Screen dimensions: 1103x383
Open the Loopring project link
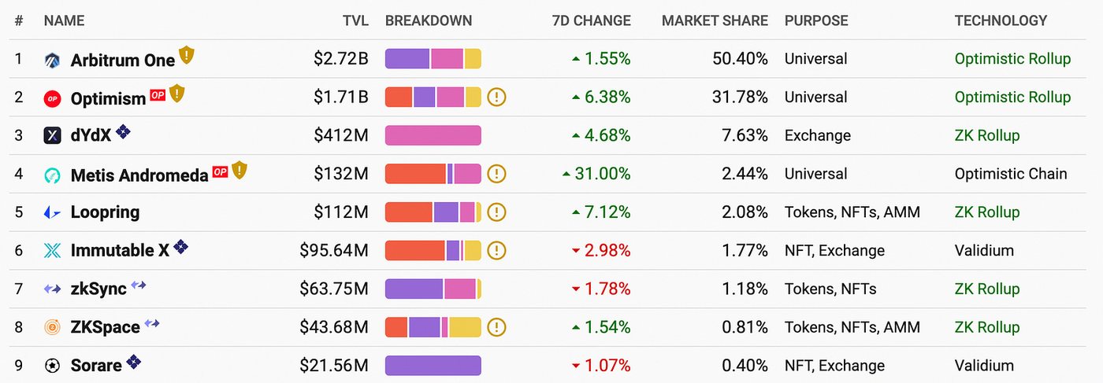coord(105,212)
